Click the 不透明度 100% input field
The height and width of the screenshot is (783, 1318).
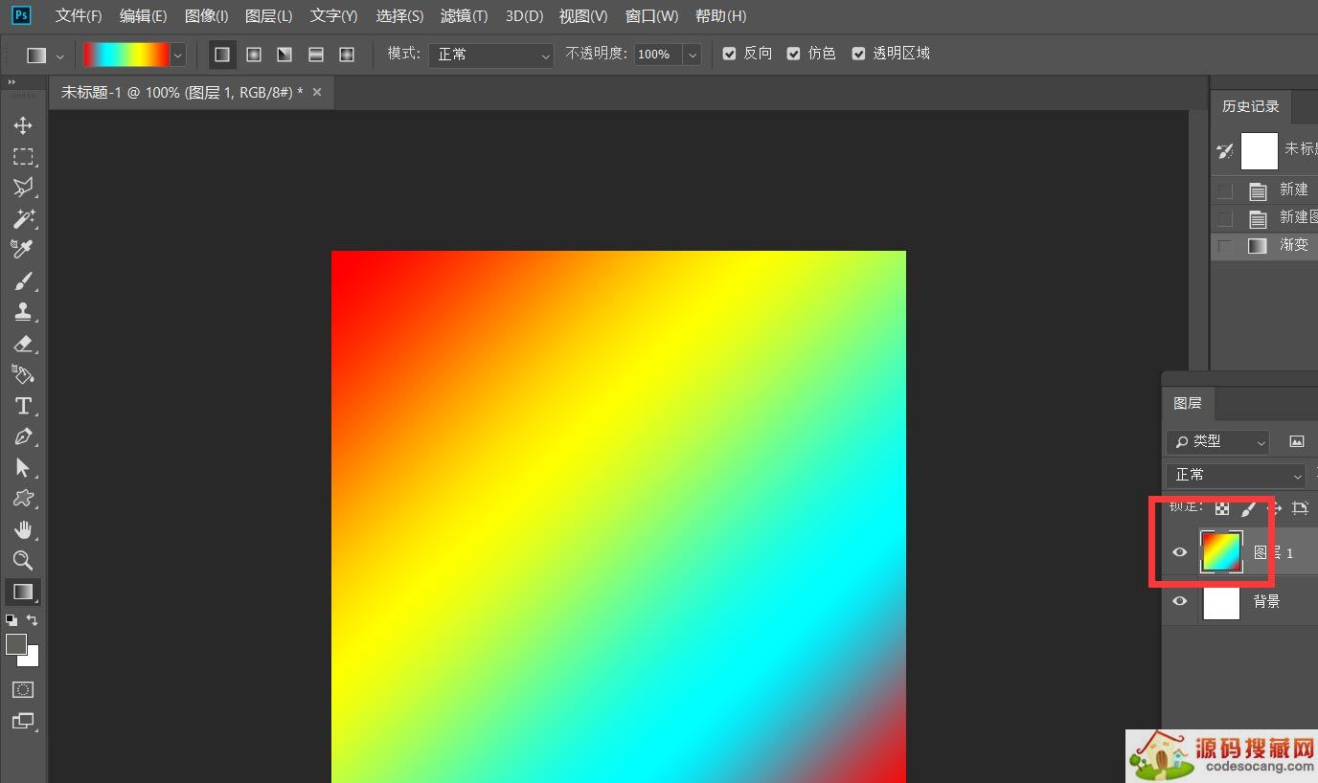[657, 55]
